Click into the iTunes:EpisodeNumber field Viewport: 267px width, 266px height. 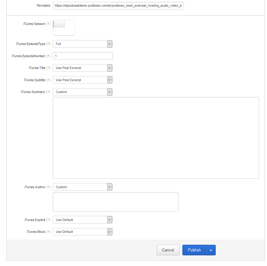83,56
